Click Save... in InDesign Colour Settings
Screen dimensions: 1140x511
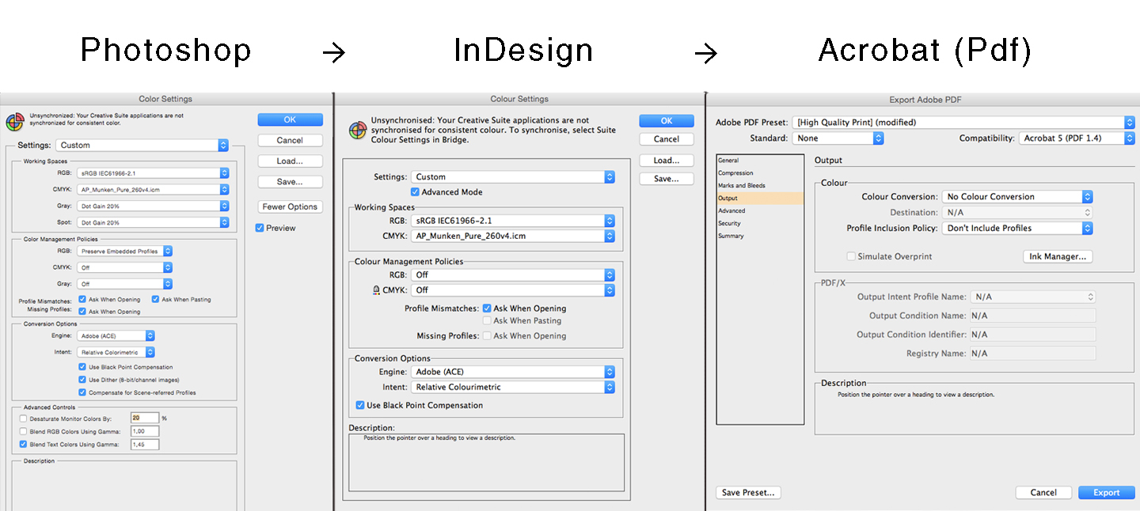[x=667, y=179]
